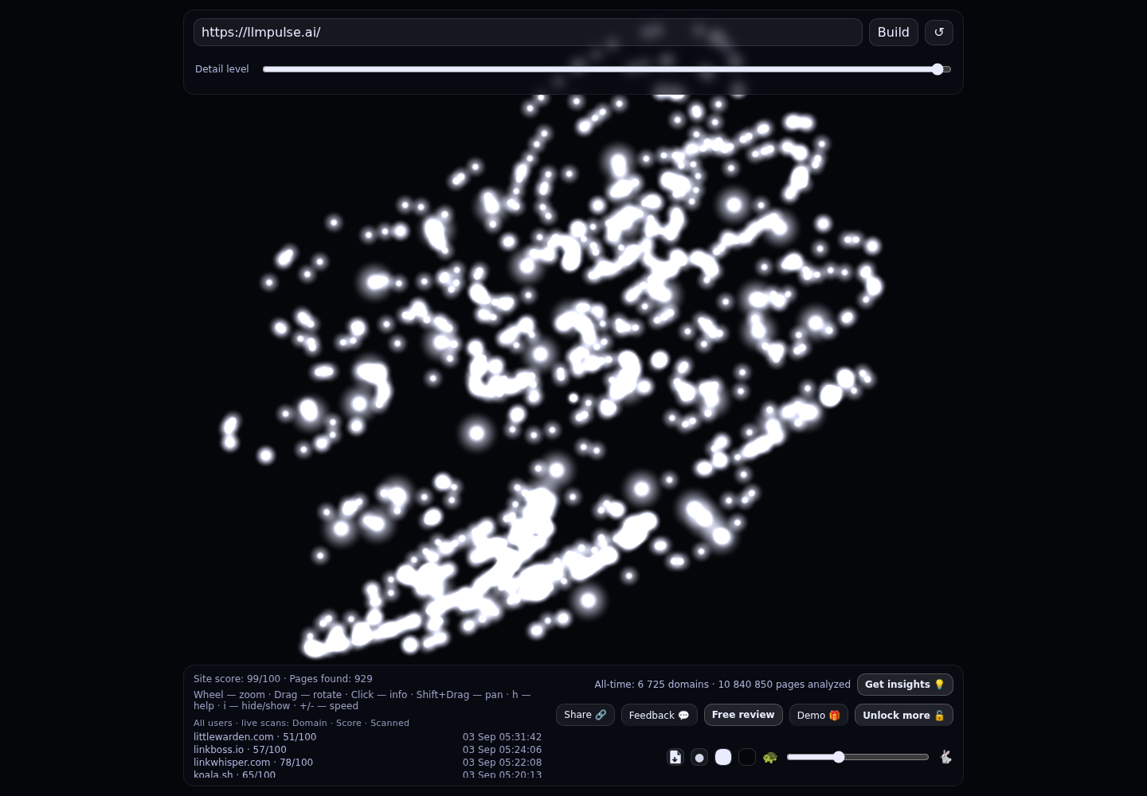Click the speed slider handle
Viewport: 1147px width, 796px height.
(839, 757)
